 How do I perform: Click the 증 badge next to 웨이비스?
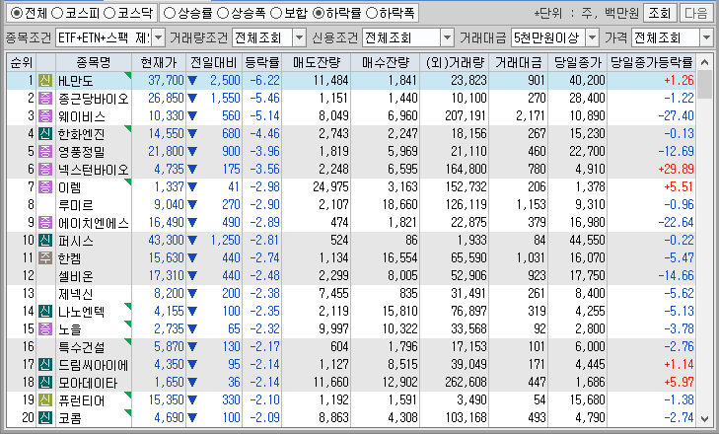pyautogui.click(x=45, y=116)
